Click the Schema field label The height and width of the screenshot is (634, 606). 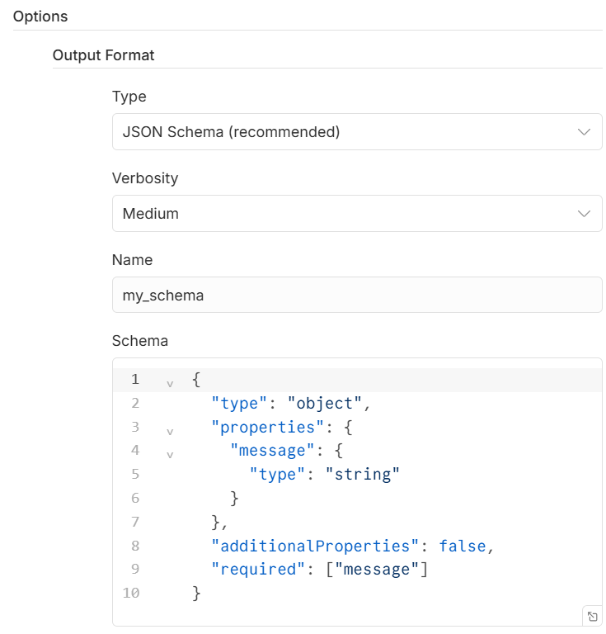click(140, 341)
